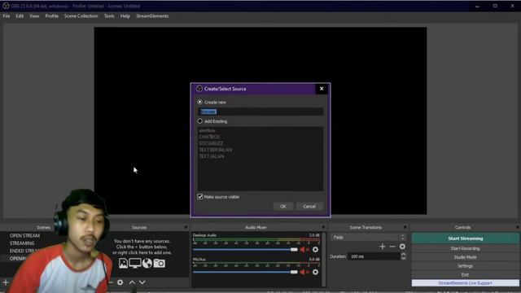This screenshot has width=521, height=293.
Task: Add a scene transition with plus icon
Action: [x=383, y=247]
